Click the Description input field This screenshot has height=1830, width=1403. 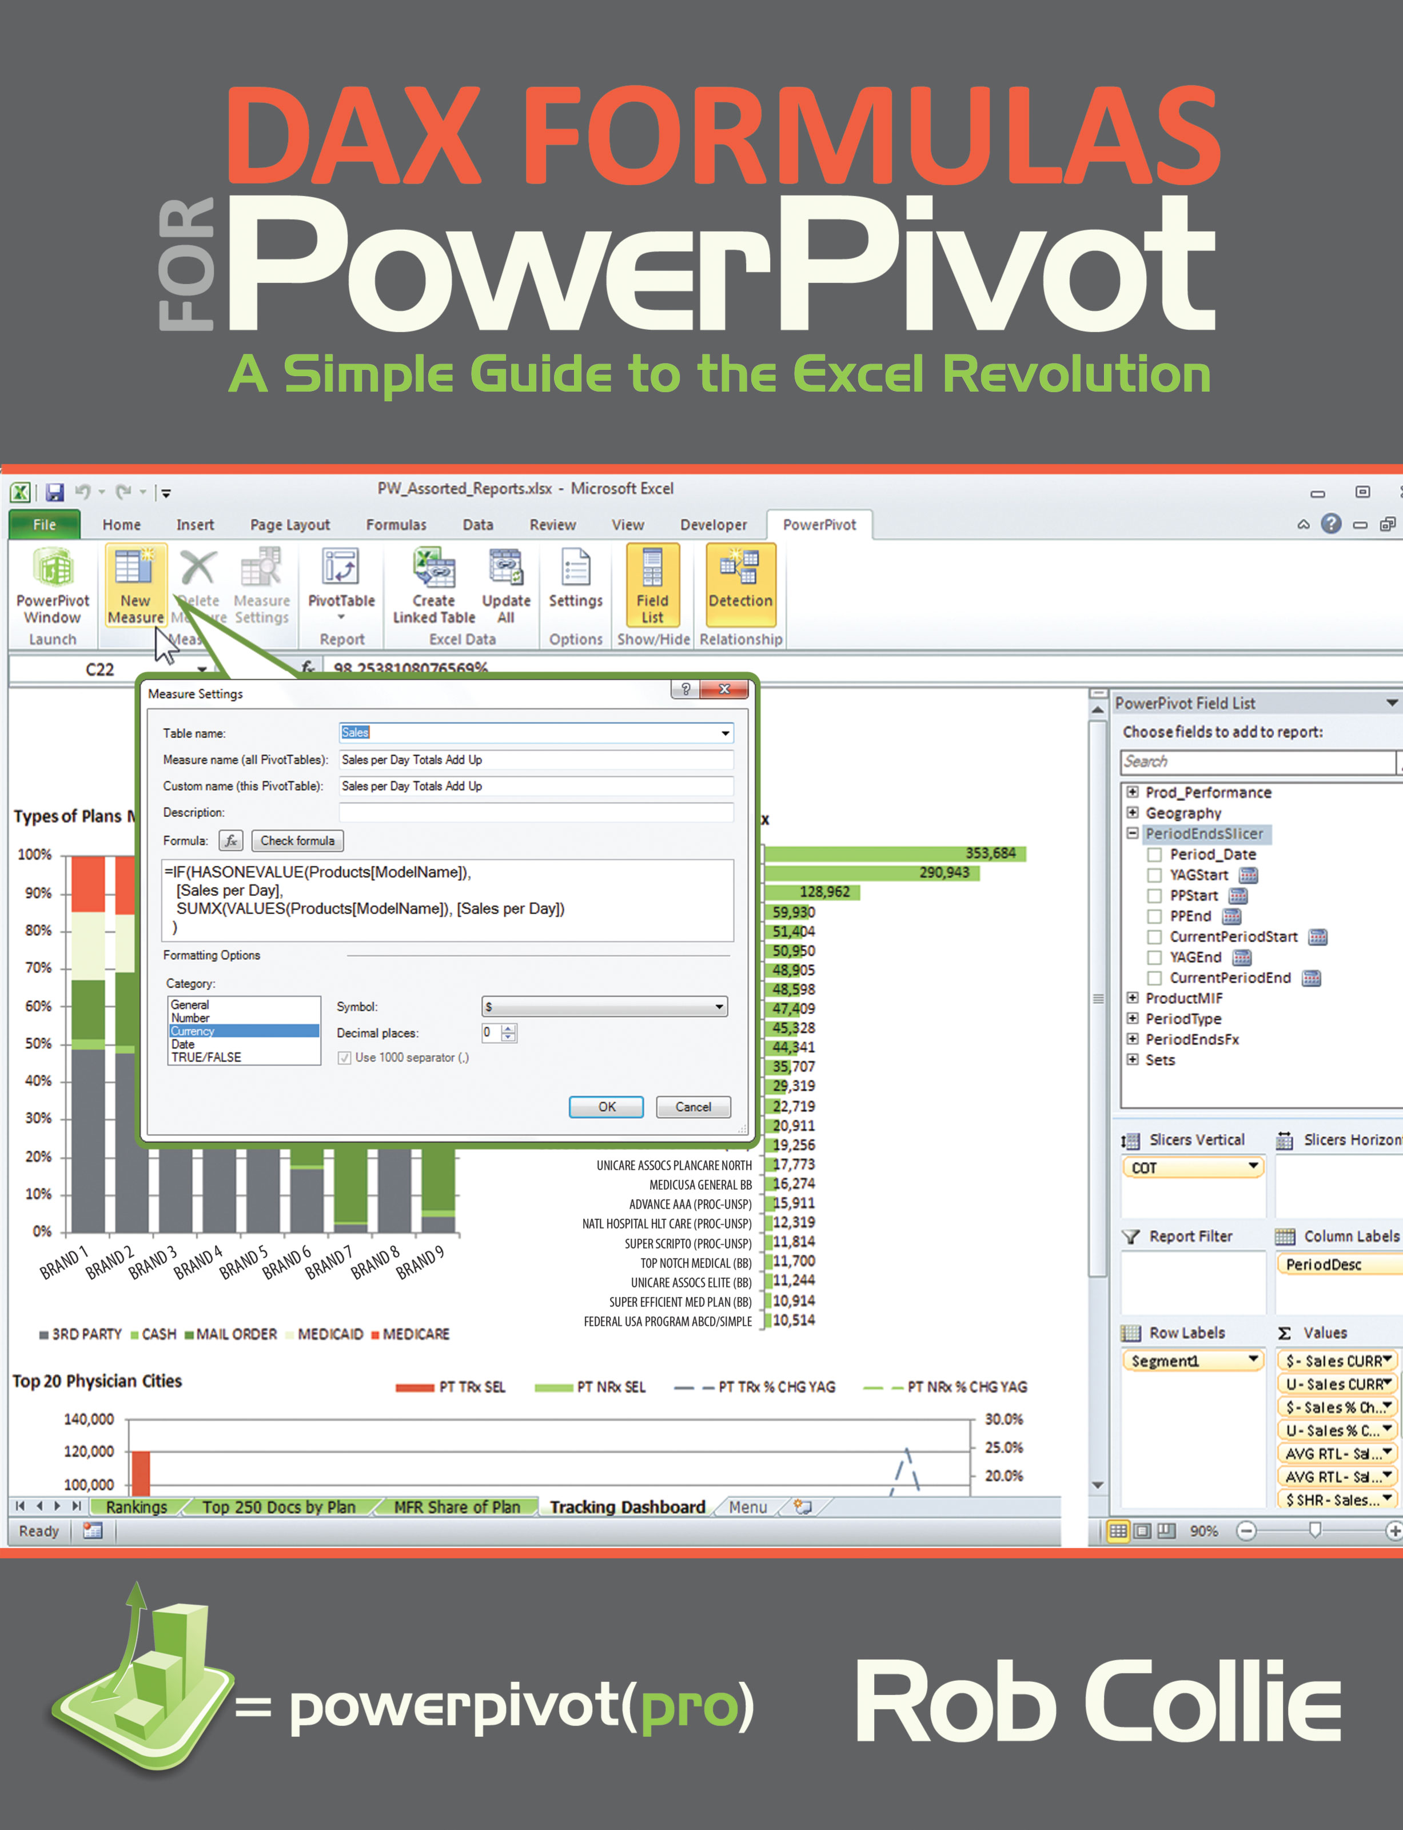(536, 812)
